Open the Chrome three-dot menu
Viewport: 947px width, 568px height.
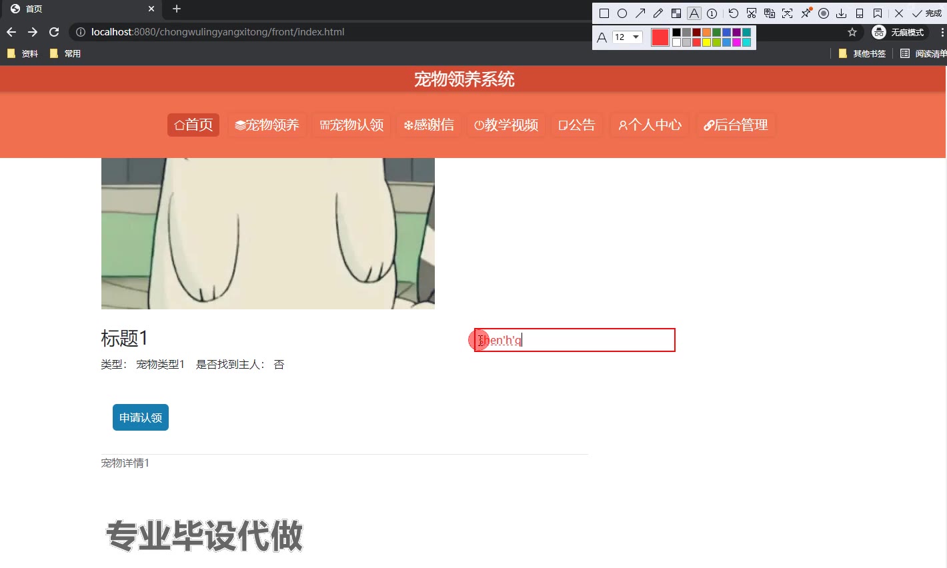click(x=942, y=32)
